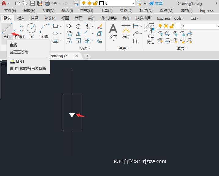This screenshot has width=219, height=176.
Task: Toggle lightbulb in quick access layer box
Action: [84, 3]
